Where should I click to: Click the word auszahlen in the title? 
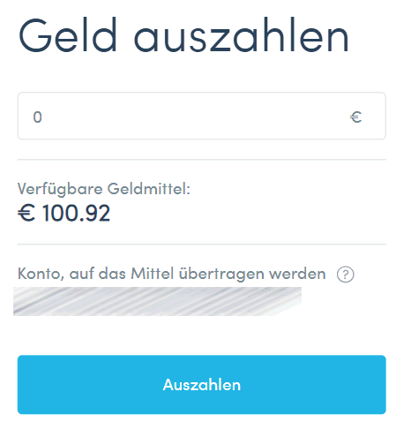click(x=241, y=35)
